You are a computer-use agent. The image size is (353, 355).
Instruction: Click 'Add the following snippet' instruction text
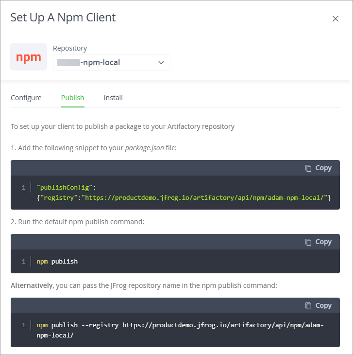94,148
